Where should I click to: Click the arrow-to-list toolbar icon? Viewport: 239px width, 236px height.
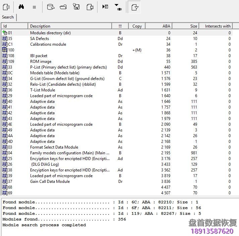[105, 7]
